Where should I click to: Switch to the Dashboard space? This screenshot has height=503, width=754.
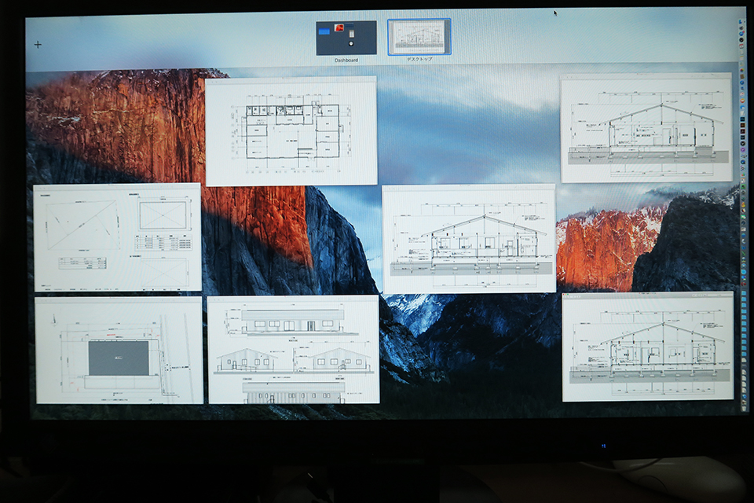coord(346,38)
